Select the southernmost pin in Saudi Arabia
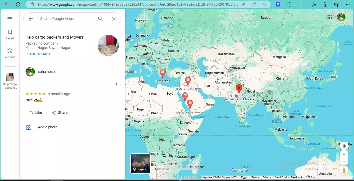This screenshot has height=181, width=354. tap(190, 105)
